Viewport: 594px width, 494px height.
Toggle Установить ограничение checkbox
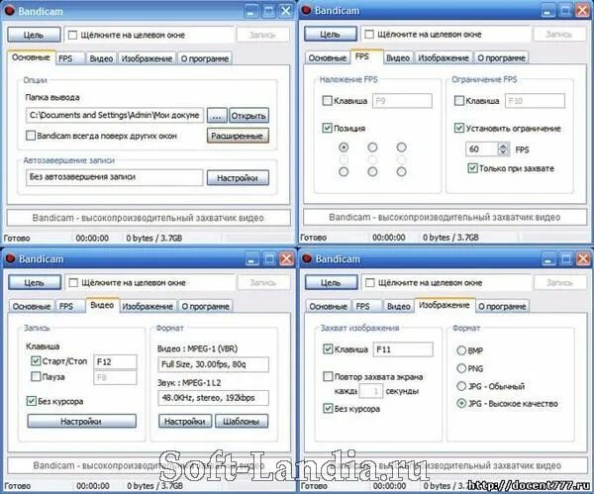tap(459, 128)
